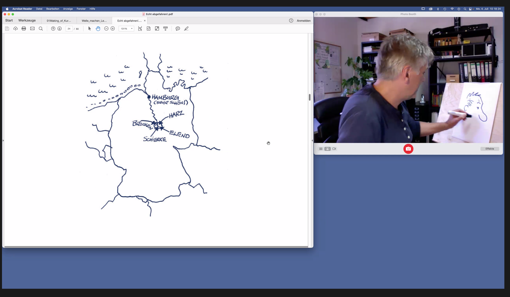Go to previous page with up arrow

click(x=53, y=29)
